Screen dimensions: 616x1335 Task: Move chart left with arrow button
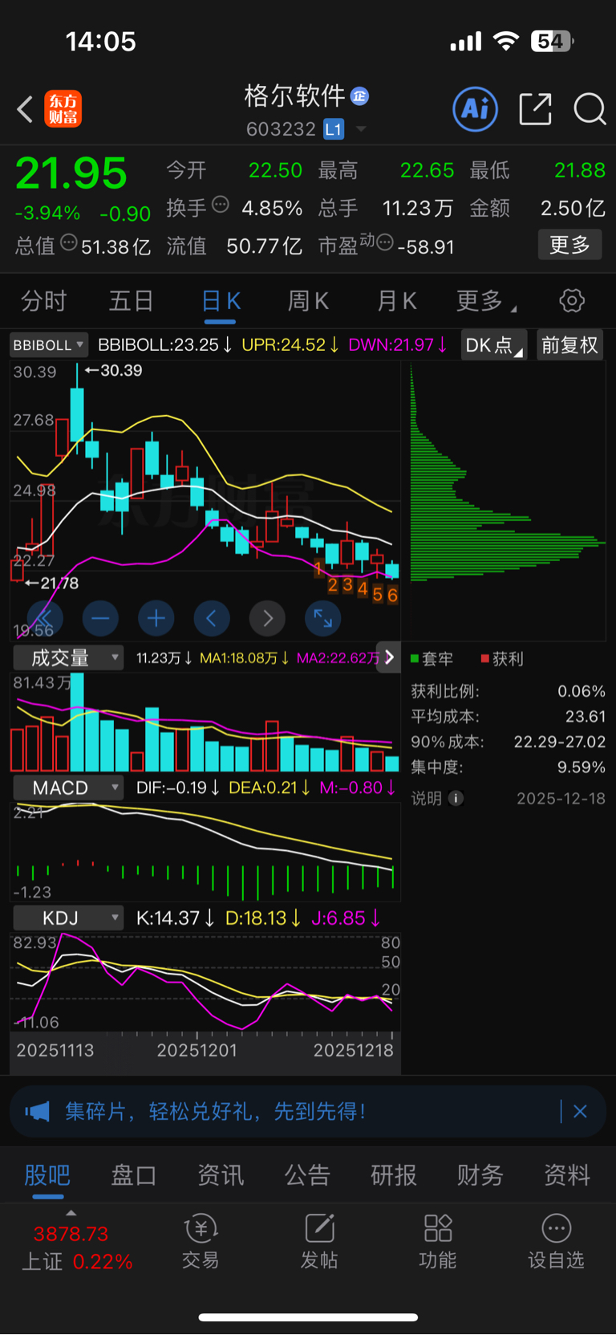pos(212,618)
